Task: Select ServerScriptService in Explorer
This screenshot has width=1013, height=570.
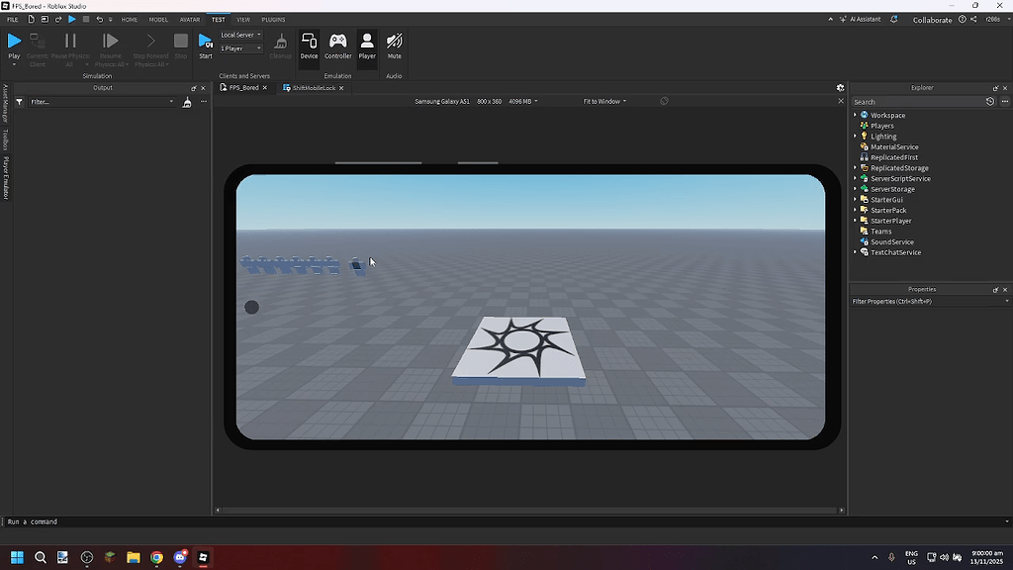Action: pyautogui.click(x=900, y=178)
